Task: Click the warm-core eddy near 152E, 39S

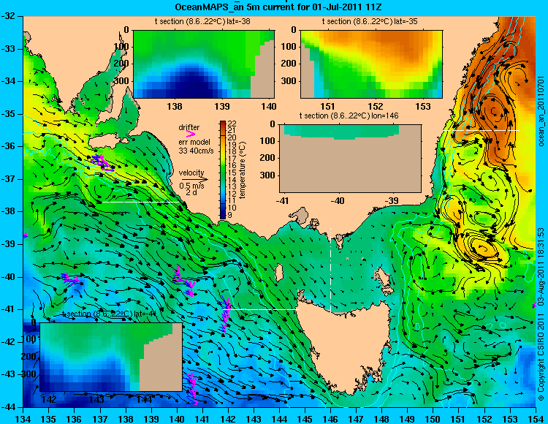Action: click(484, 247)
